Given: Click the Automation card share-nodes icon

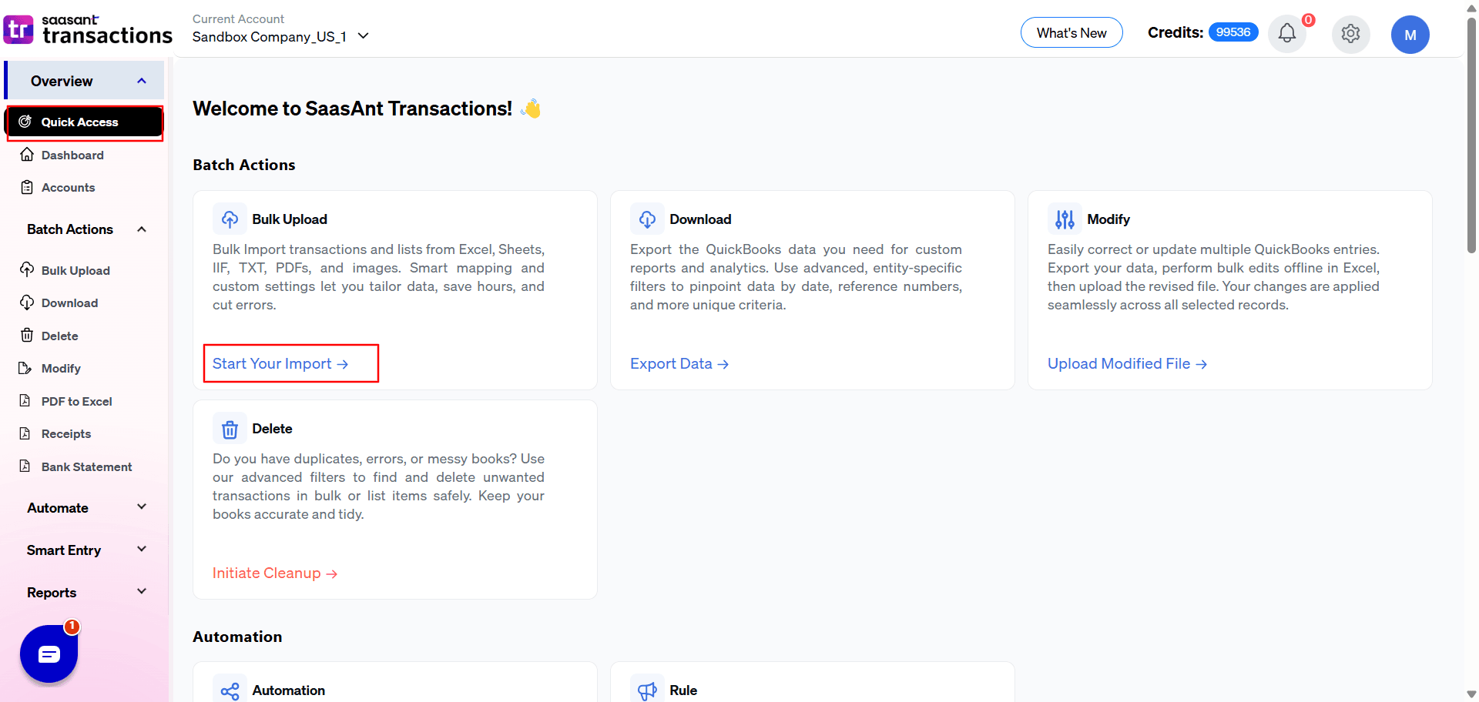Looking at the screenshot, I should coord(230,690).
